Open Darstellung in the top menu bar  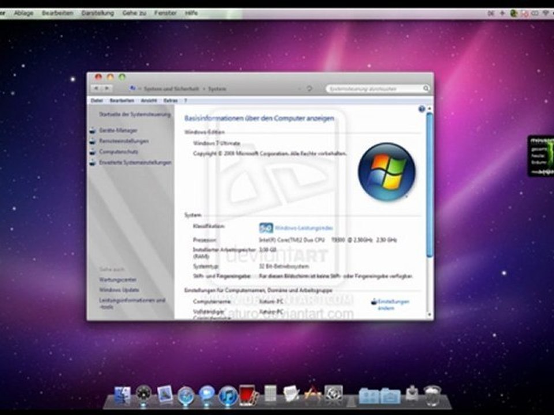point(98,13)
